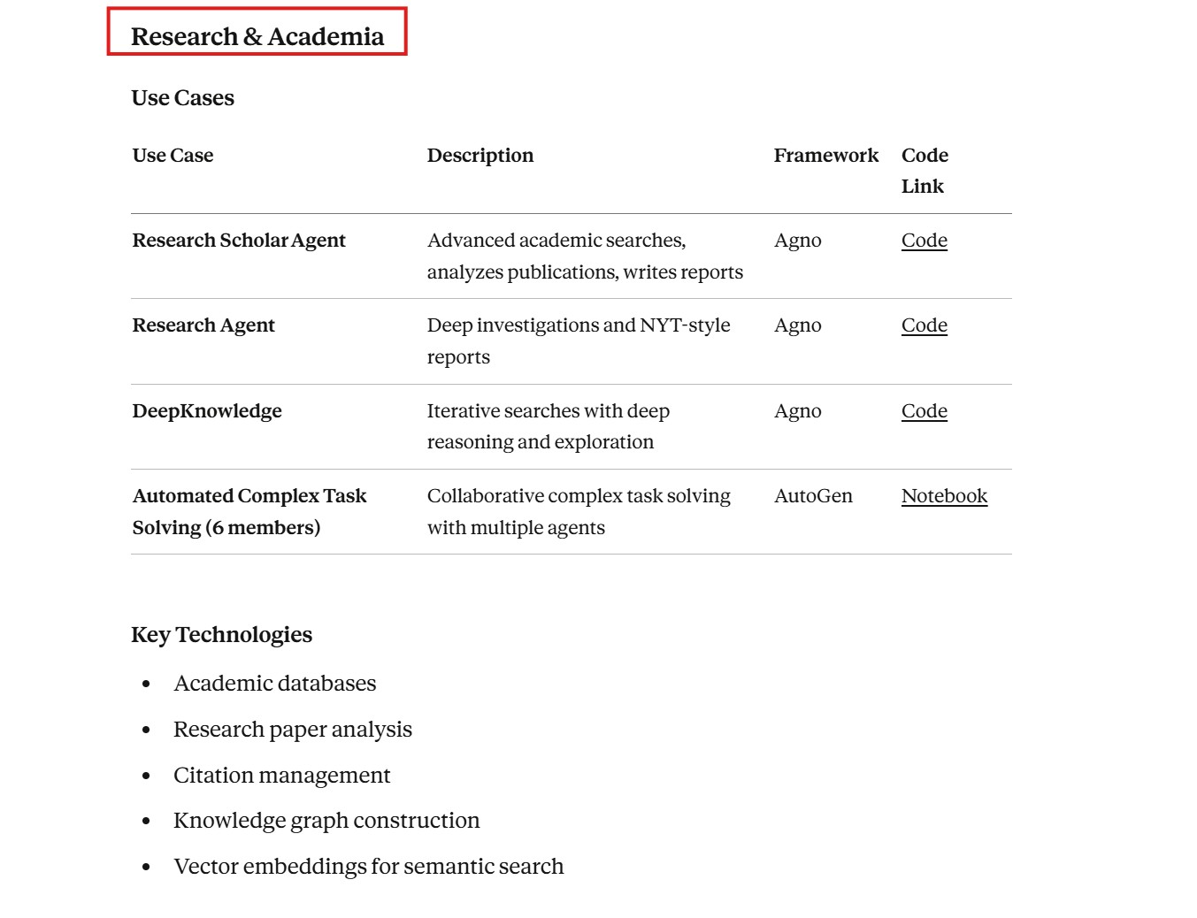
Task: Click the Research paper analysis bullet
Action: (292, 730)
